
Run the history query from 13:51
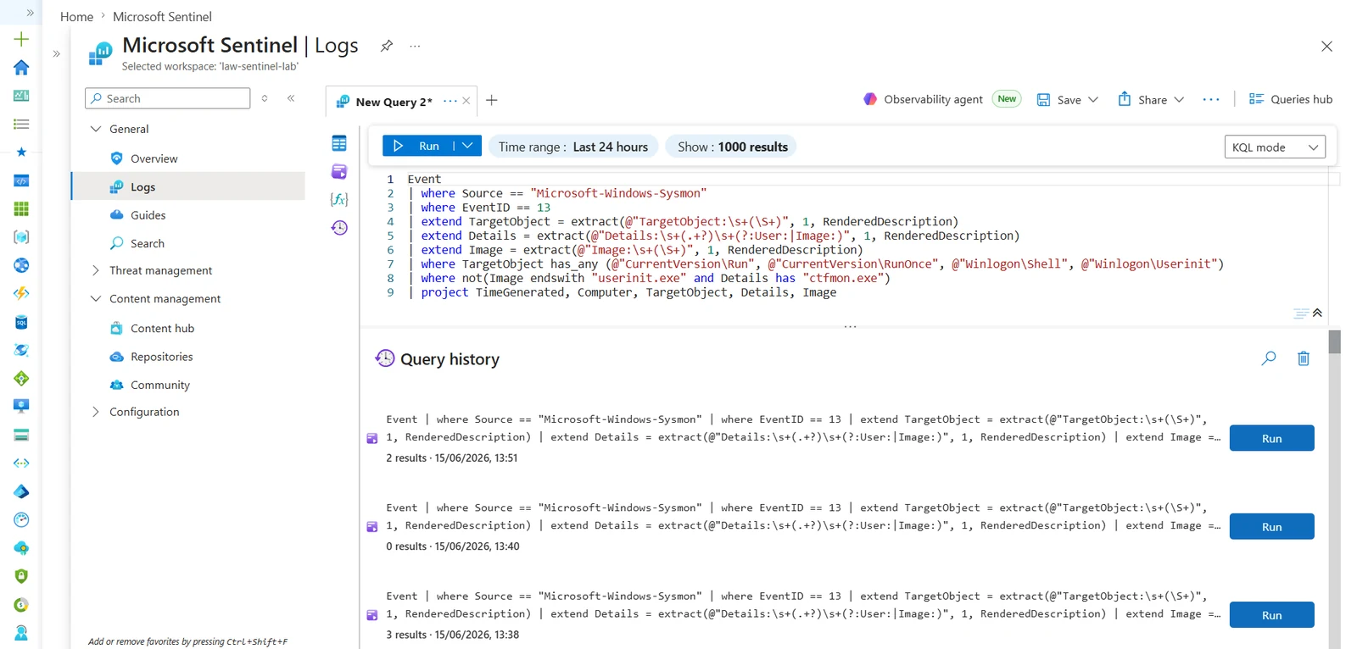pos(1271,438)
